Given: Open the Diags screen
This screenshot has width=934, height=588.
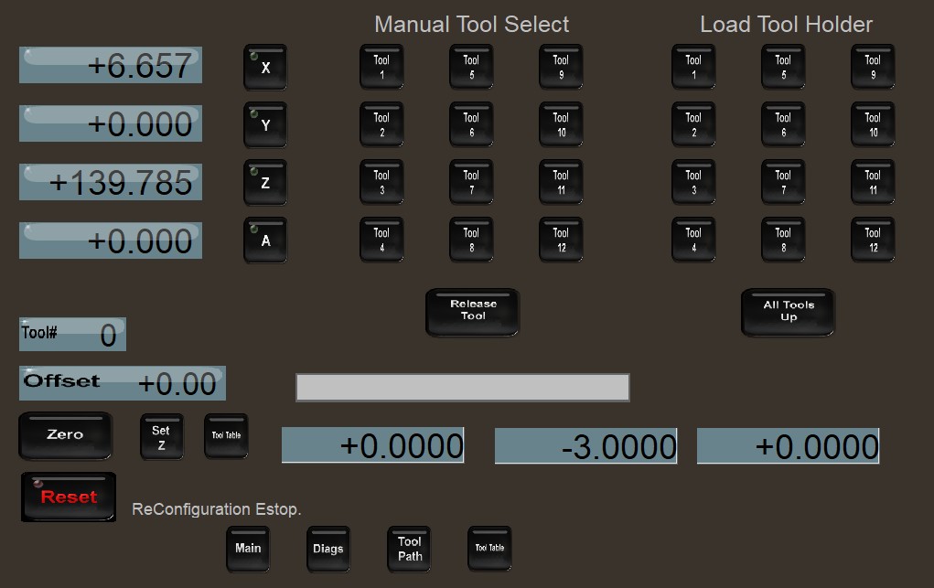Looking at the screenshot, I should [x=328, y=549].
